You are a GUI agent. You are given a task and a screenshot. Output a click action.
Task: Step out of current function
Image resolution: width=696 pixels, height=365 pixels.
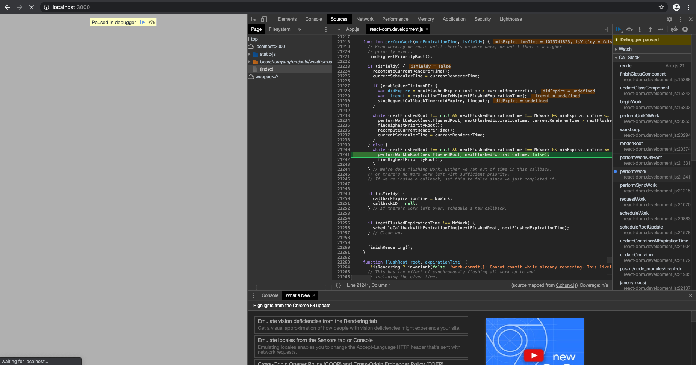pyautogui.click(x=650, y=29)
